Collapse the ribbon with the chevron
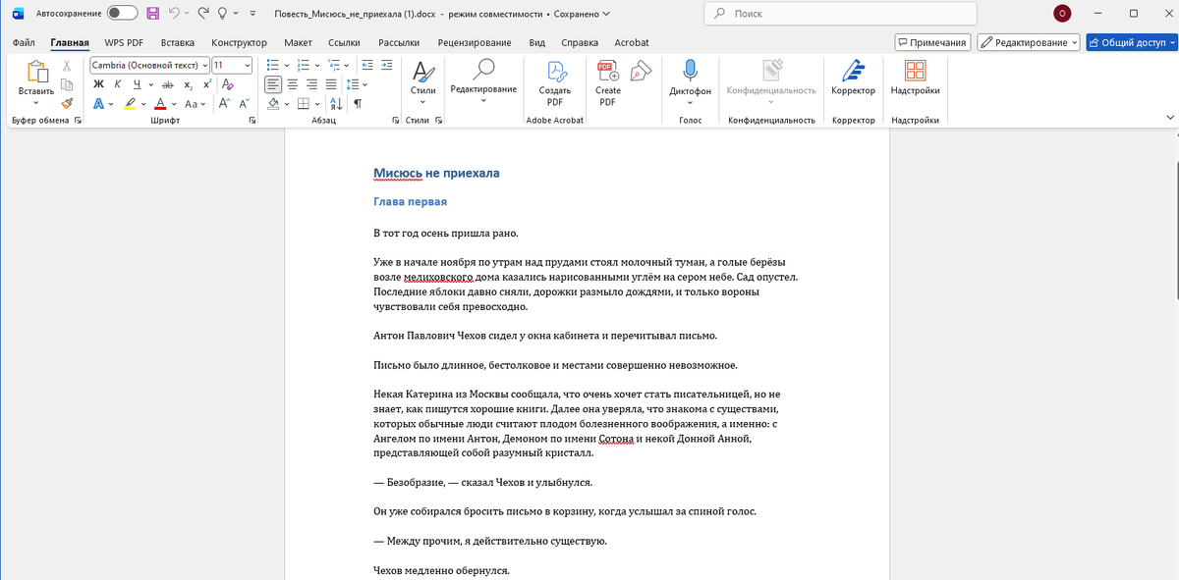Image resolution: width=1179 pixels, height=580 pixels. [1169, 116]
